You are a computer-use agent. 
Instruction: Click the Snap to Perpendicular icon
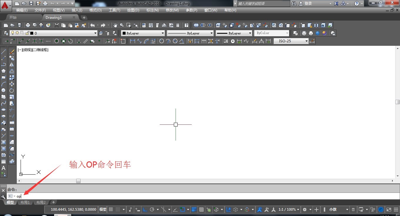(x=79, y=41)
